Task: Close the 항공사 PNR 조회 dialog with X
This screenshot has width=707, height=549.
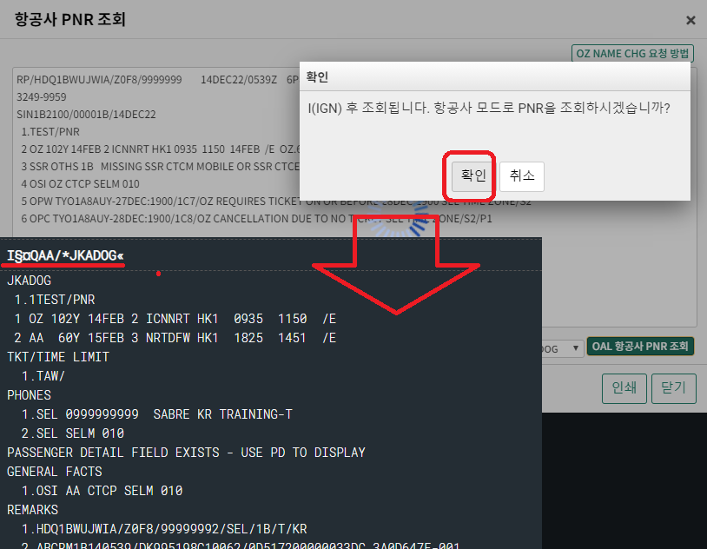Action: 690,20
